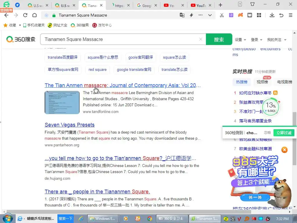Open the 360搜索 bookmark

click(x=80, y=25)
